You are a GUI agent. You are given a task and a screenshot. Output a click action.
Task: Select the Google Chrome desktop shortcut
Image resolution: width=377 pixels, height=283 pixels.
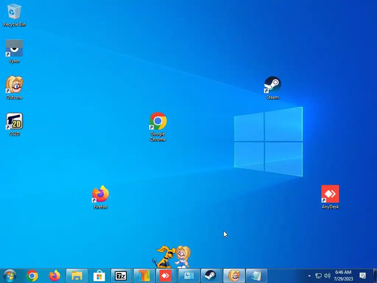158,127
